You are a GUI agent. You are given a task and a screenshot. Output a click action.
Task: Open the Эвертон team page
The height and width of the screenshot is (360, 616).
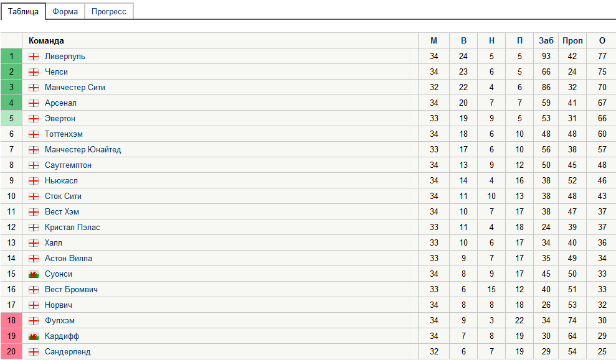[x=59, y=118]
